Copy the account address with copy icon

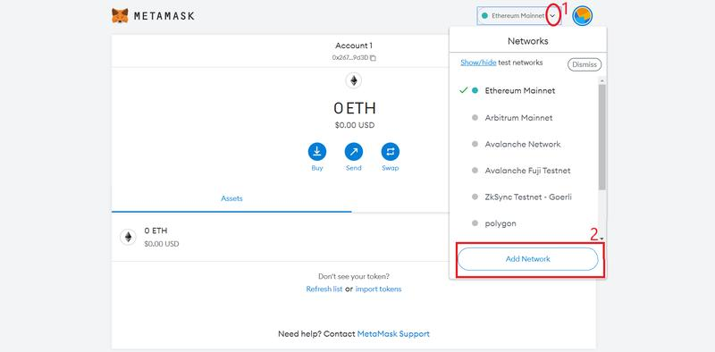click(x=373, y=58)
